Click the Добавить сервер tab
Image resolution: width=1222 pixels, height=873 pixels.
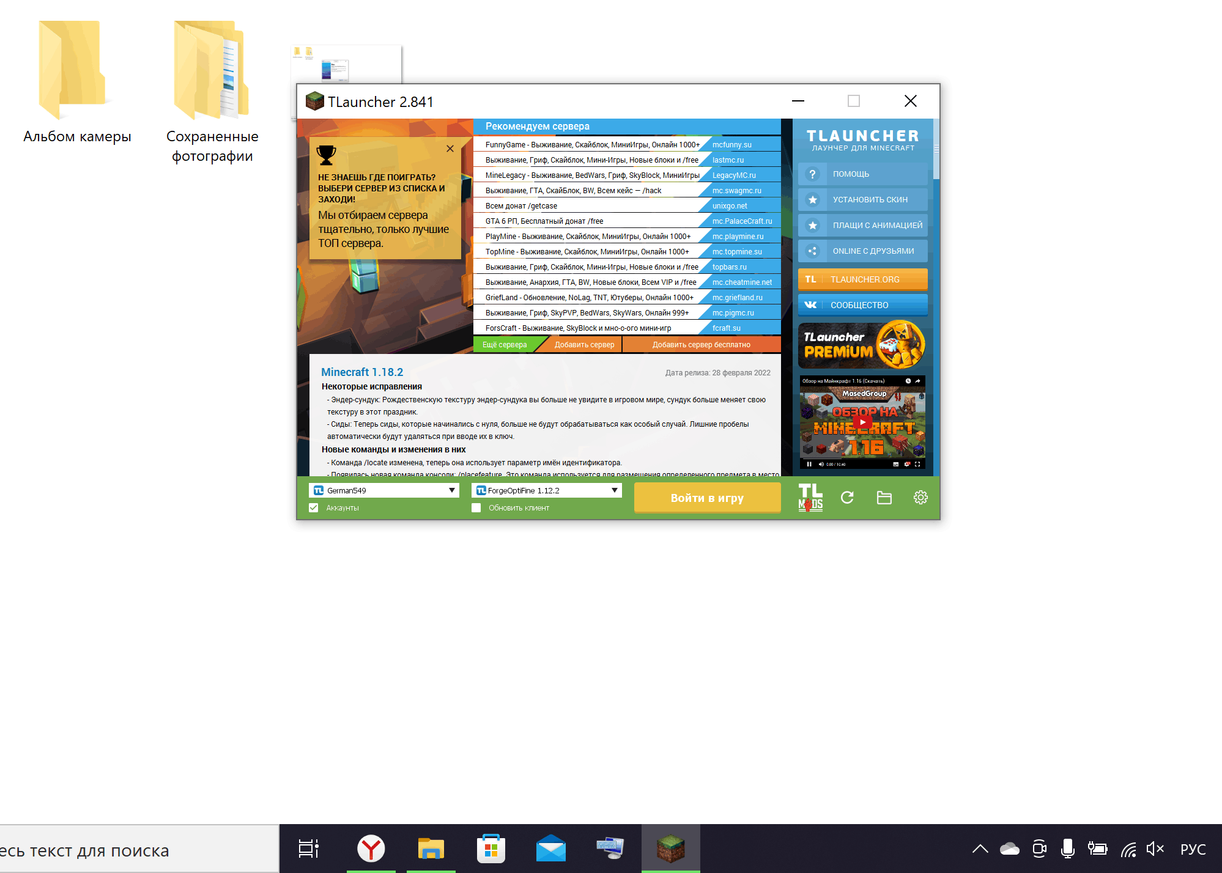coord(584,345)
